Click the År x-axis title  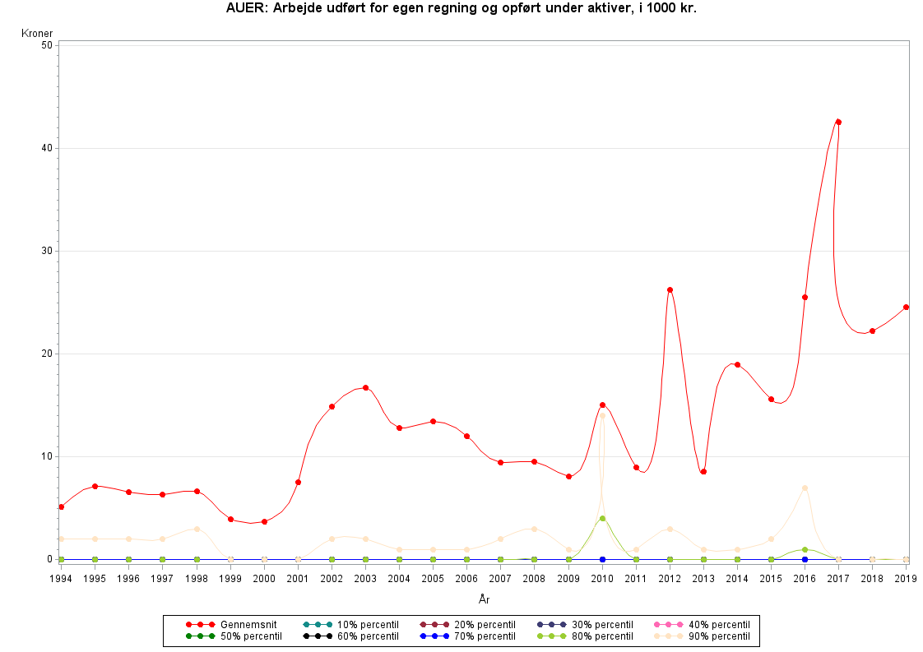[x=484, y=599]
